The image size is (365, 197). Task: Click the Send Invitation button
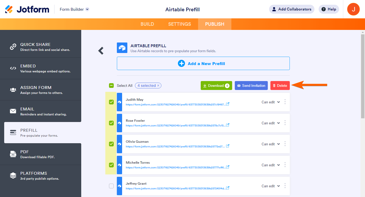click(x=251, y=86)
